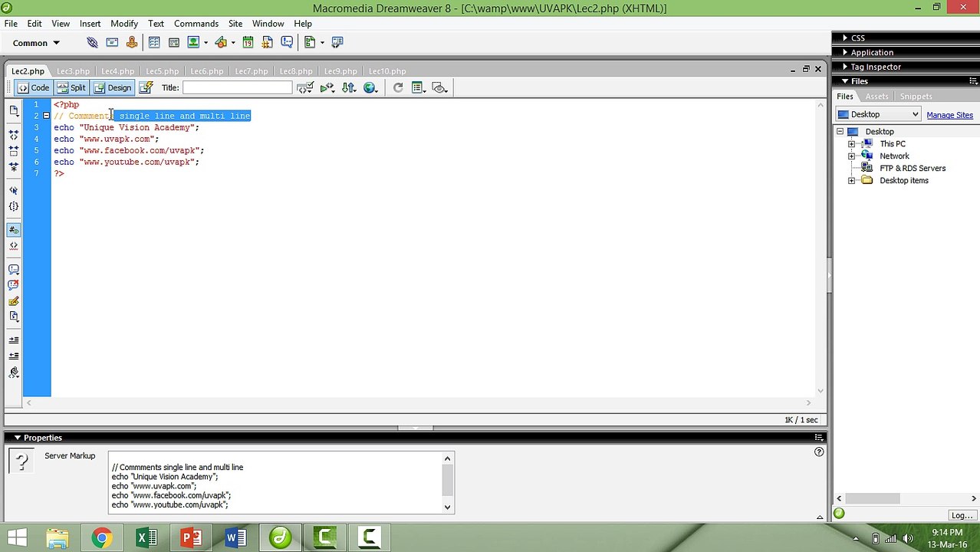This screenshot has height=552, width=980.
Task: Insert a Named Anchor via the anchor icon
Action: pyautogui.click(x=132, y=42)
